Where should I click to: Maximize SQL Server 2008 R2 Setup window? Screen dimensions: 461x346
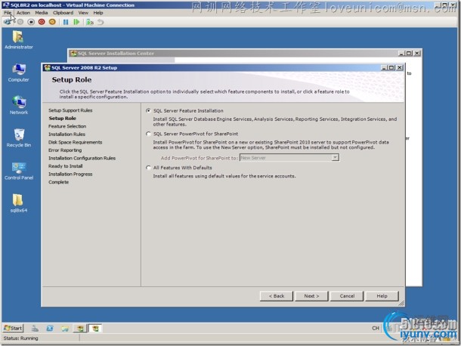pyautogui.click(x=391, y=67)
